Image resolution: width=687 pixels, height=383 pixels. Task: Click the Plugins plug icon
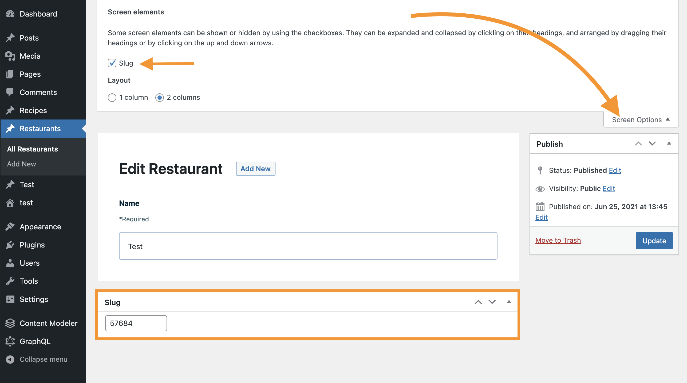tap(10, 245)
